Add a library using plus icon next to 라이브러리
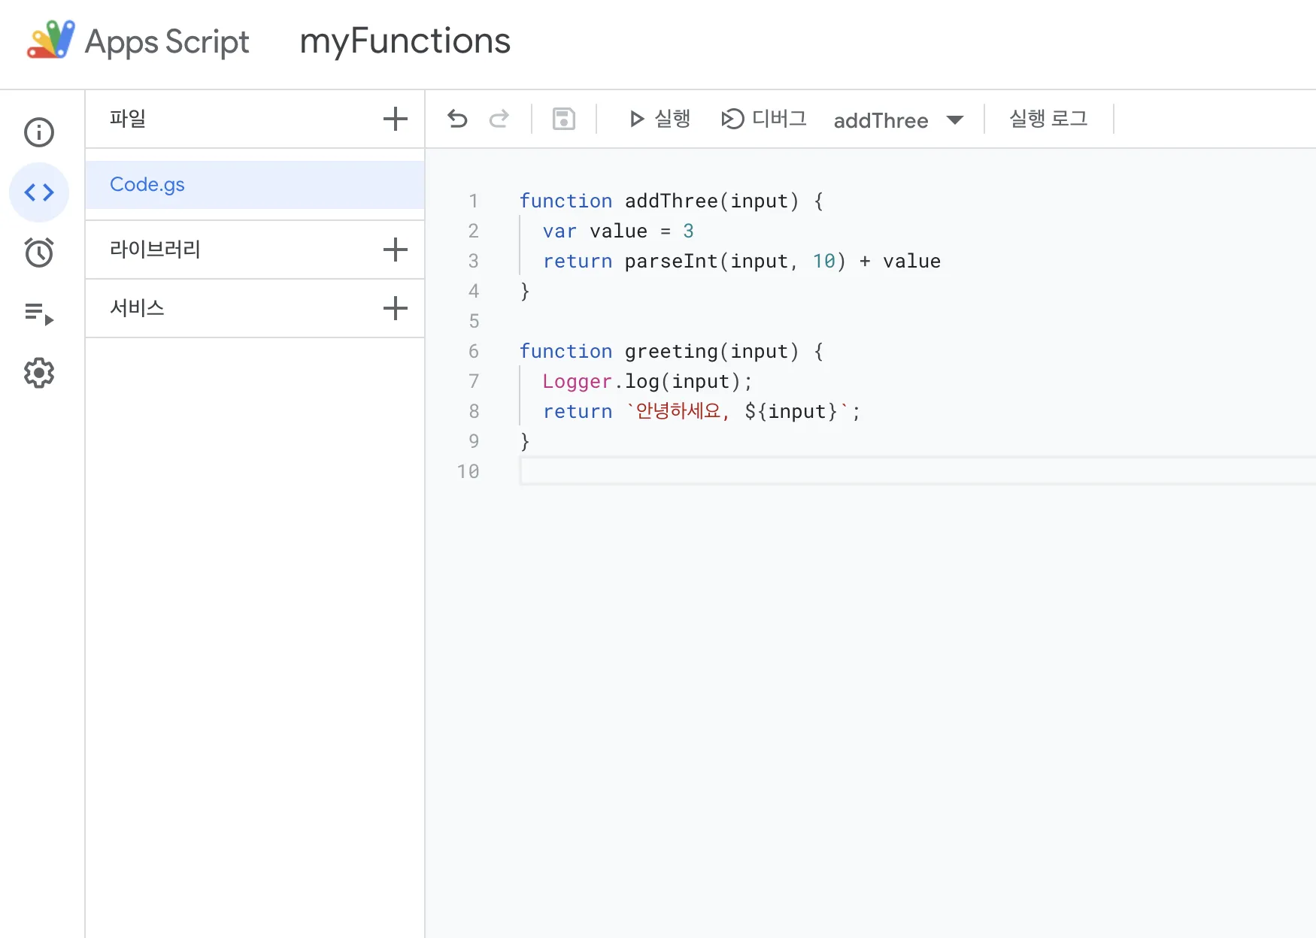The width and height of the screenshot is (1316, 938). [396, 250]
